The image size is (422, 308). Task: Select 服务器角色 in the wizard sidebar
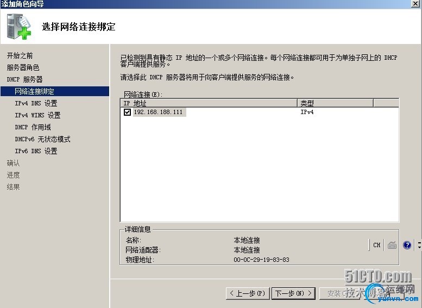tap(23, 67)
